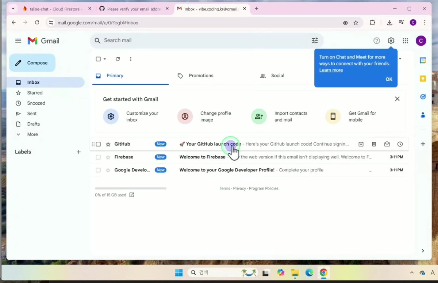438x283 pixels.
Task: Open Google Keep side panel
Action: pos(423,79)
